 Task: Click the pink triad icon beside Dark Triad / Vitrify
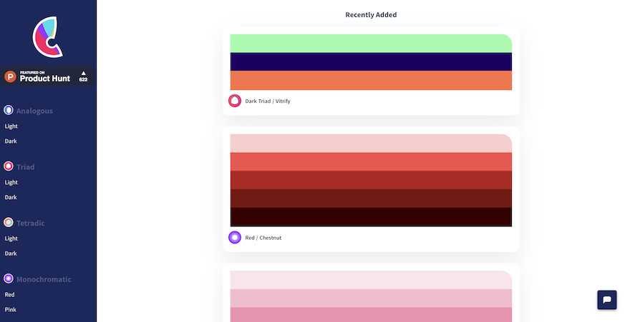235,101
